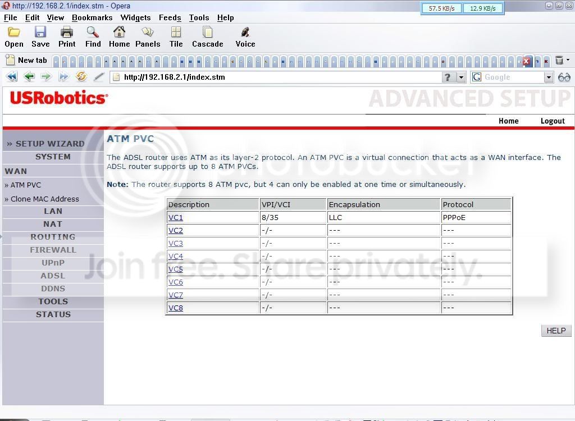
Task: Open the Feeds menu
Action: coord(170,17)
